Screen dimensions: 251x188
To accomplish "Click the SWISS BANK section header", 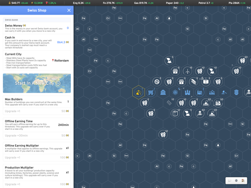I will click(x=11, y=20).
